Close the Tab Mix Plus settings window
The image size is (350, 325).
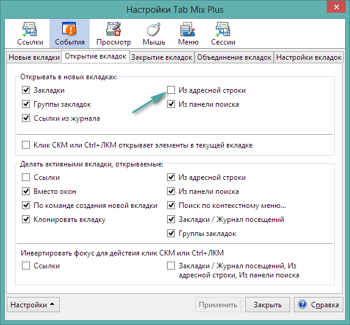pos(337,7)
